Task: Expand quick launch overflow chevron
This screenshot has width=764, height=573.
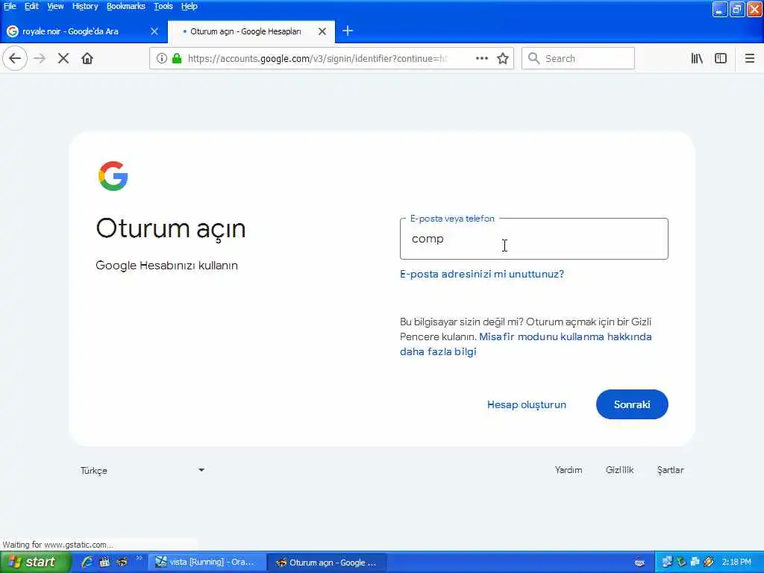Action: click(140, 558)
